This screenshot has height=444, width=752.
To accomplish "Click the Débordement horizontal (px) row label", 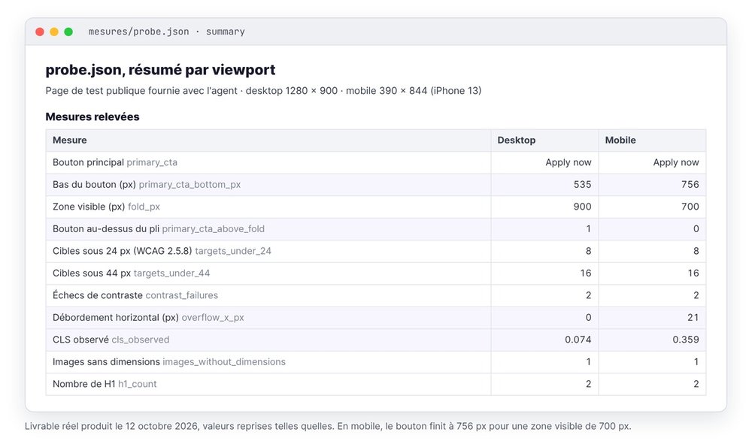I will coord(148,318).
